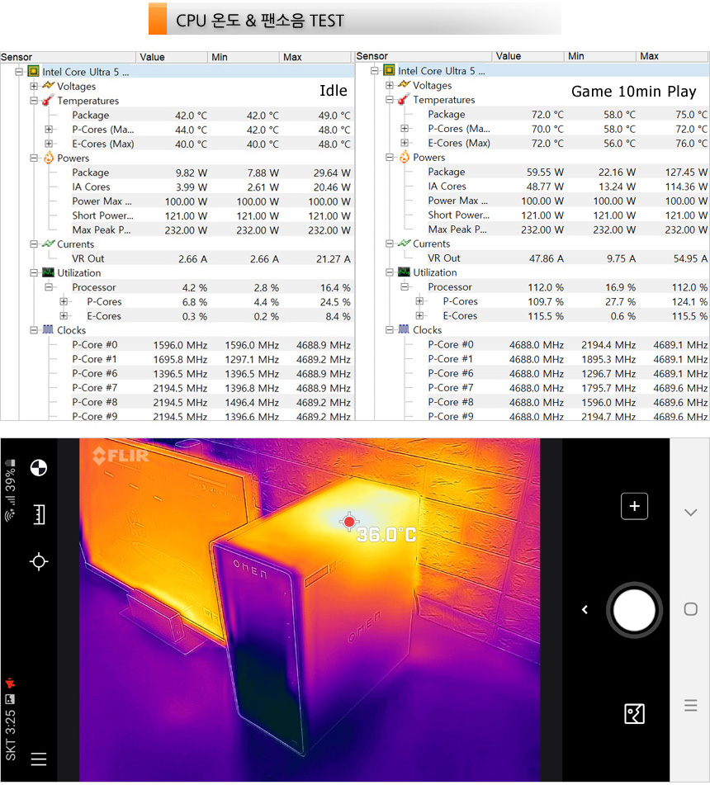Select the spot meter crosshair icon
The height and width of the screenshot is (785, 710).
[38, 562]
